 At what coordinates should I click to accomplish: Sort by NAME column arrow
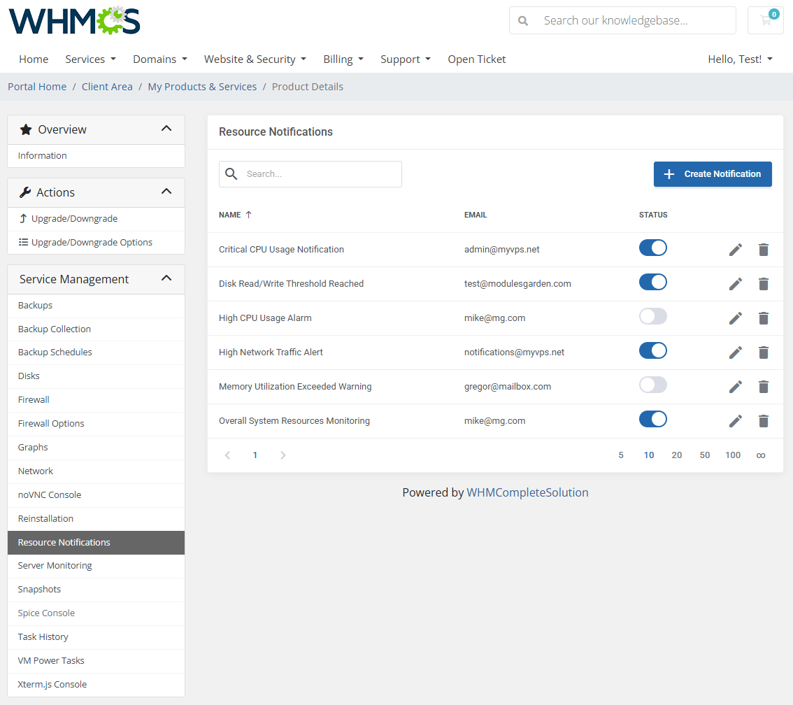point(248,215)
